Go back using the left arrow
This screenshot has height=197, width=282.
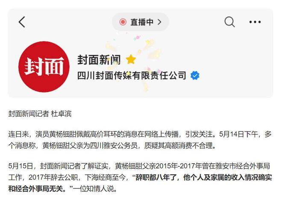[x=22, y=22]
